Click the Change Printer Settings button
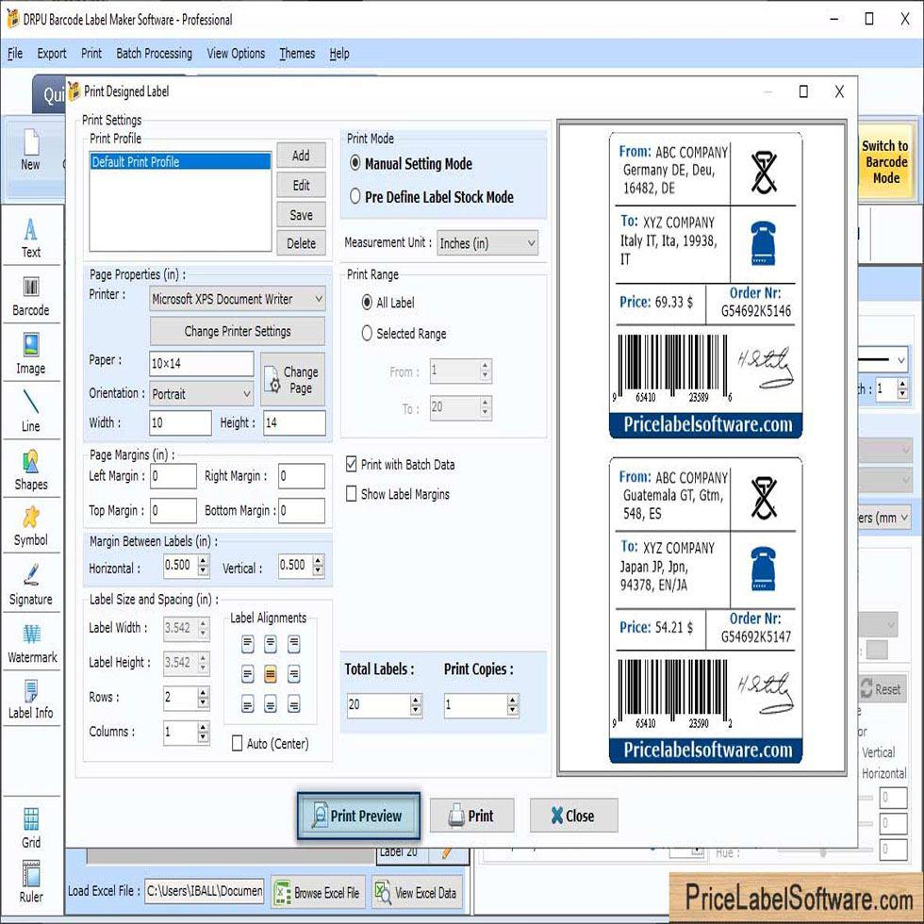This screenshot has height=924, width=924. pos(238,332)
